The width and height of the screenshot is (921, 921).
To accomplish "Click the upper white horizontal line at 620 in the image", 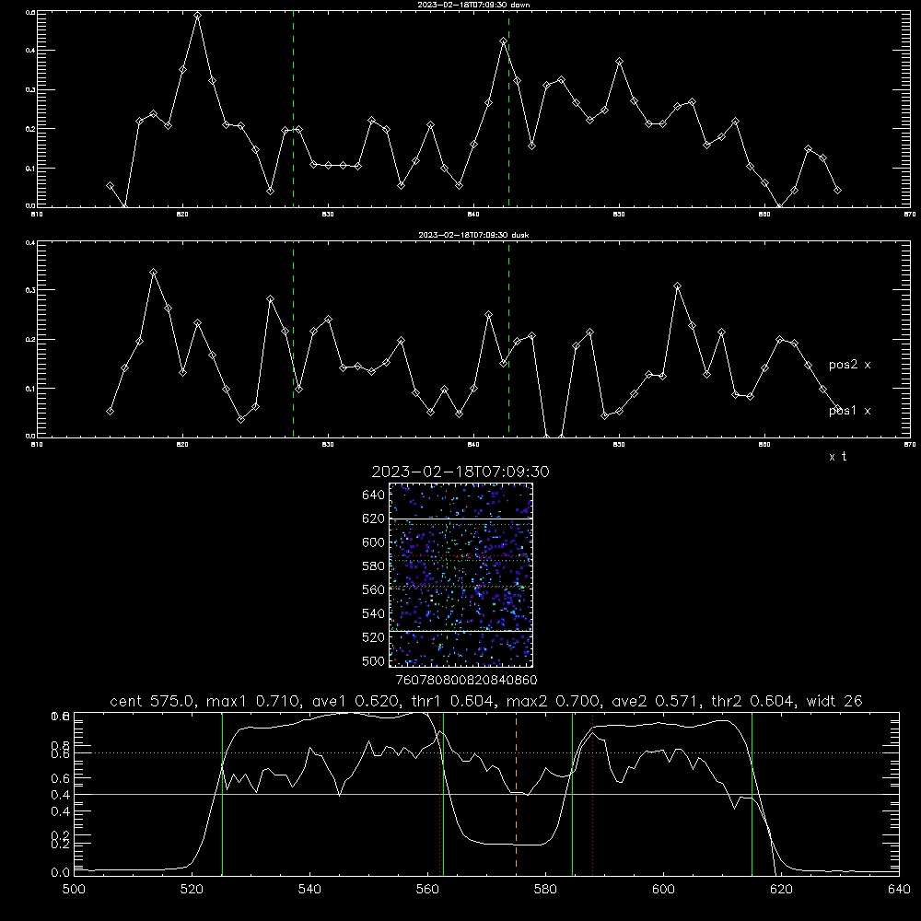I will click(460, 519).
